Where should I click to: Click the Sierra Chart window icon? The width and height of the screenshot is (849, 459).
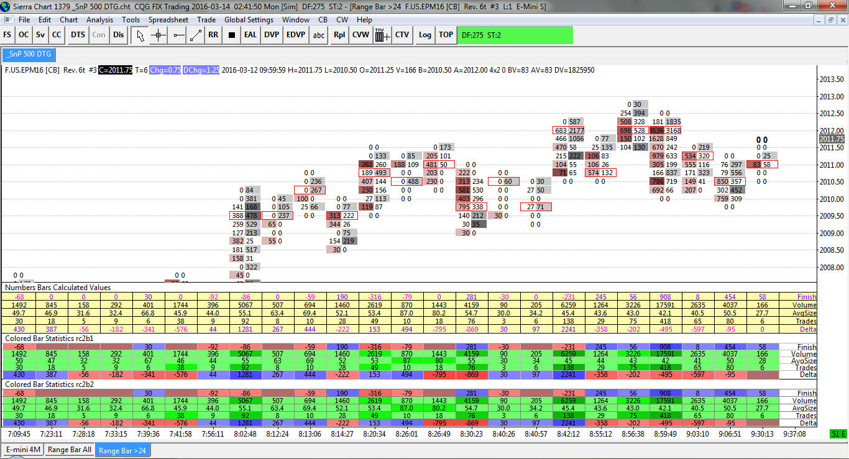[x=6, y=5]
